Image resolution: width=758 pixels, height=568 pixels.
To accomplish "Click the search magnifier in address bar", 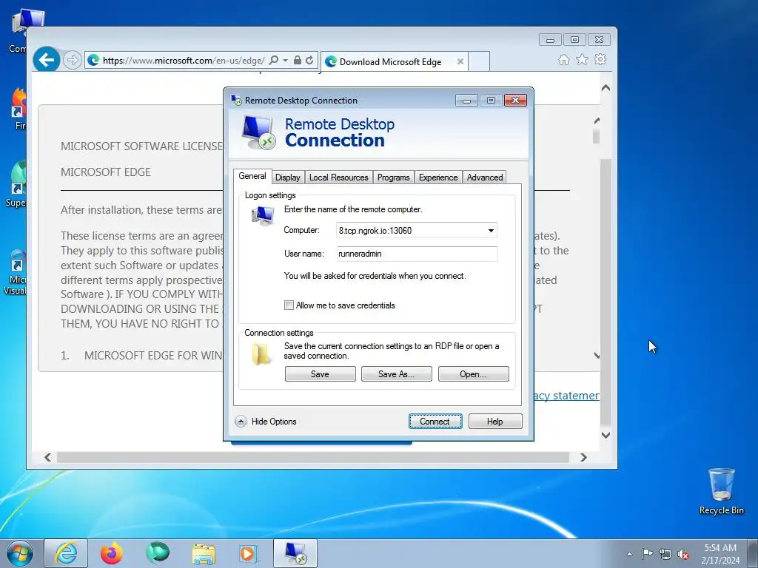I will (x=274, y=61).
